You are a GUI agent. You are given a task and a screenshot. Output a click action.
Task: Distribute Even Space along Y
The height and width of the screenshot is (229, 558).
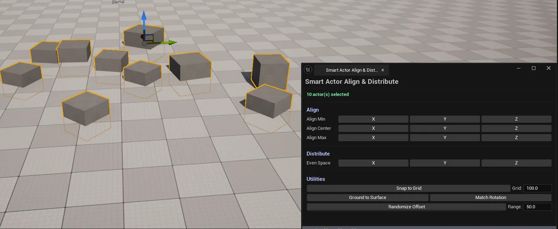(x=445, y=163)
